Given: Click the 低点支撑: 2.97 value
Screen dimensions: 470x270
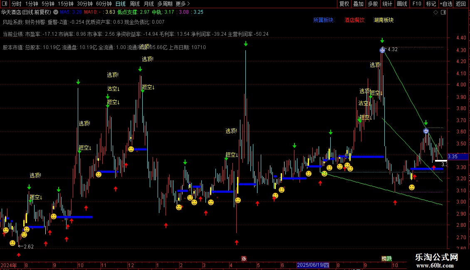Looking at the screenshot, I should coord(134,12).
